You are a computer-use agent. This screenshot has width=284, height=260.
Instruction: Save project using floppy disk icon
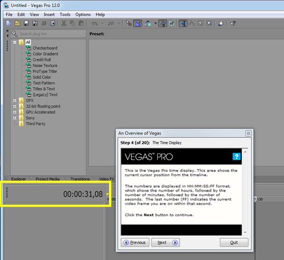(x=27, y=23)
